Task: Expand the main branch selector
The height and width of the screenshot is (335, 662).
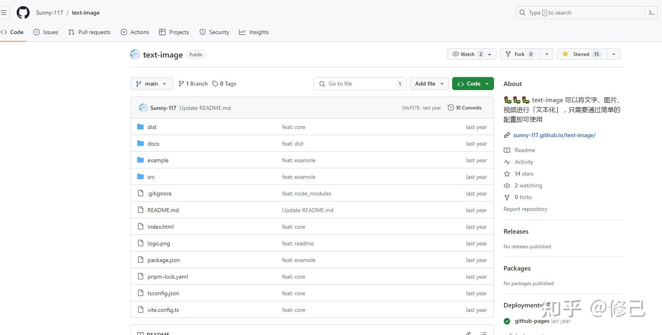Action: click(x=151, y=84)
